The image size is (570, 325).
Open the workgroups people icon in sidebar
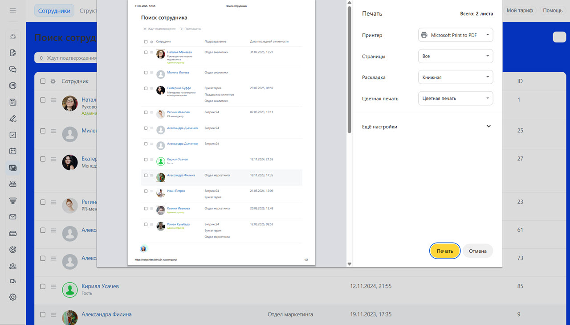(x=13, y=266)
